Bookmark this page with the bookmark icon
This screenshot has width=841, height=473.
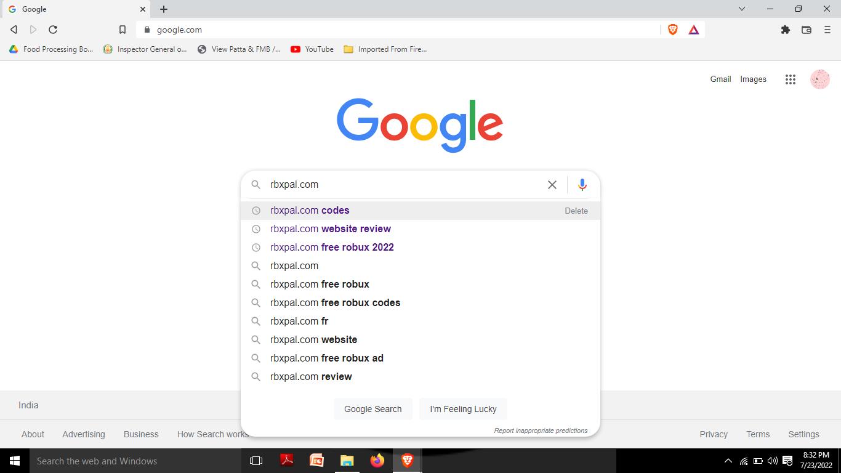click(x=123, y=30)
